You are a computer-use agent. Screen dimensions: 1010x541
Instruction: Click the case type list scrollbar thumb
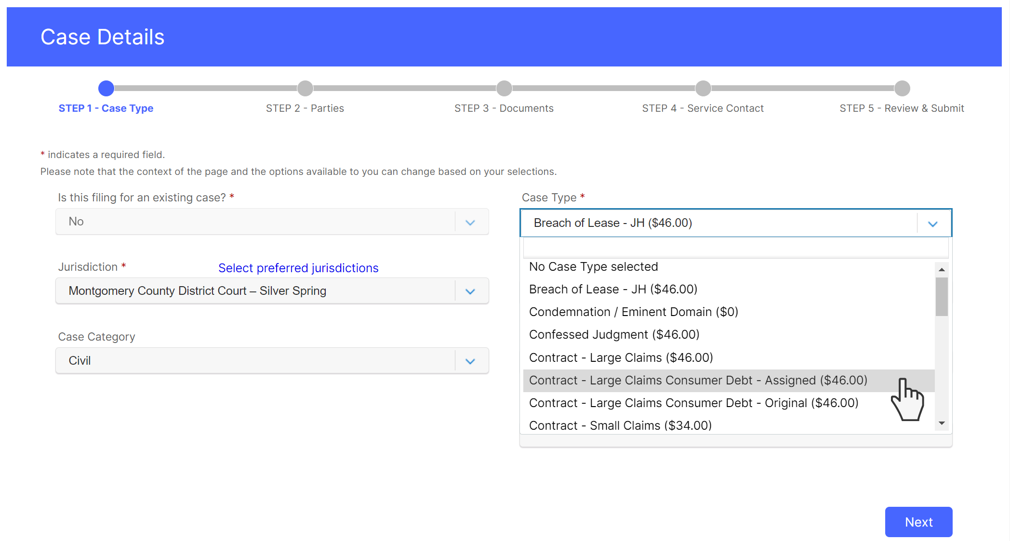[942, 296]
